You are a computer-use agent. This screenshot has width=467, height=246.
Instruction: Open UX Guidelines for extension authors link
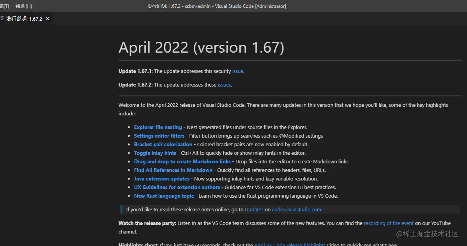click(x=177, y=188)
